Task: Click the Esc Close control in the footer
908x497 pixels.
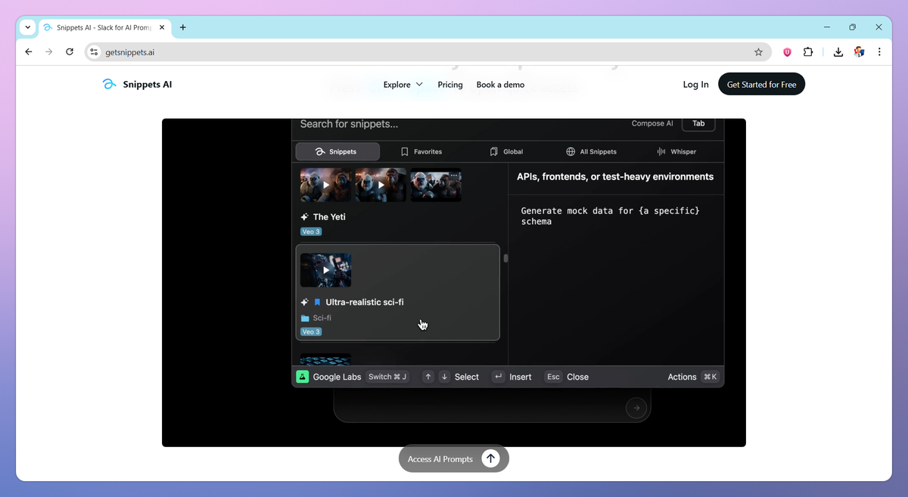Action: pos(566,376)
